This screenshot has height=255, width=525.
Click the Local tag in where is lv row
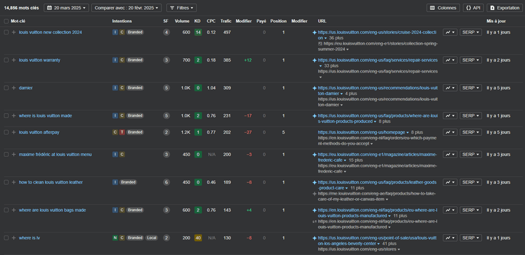pos(151,238)
